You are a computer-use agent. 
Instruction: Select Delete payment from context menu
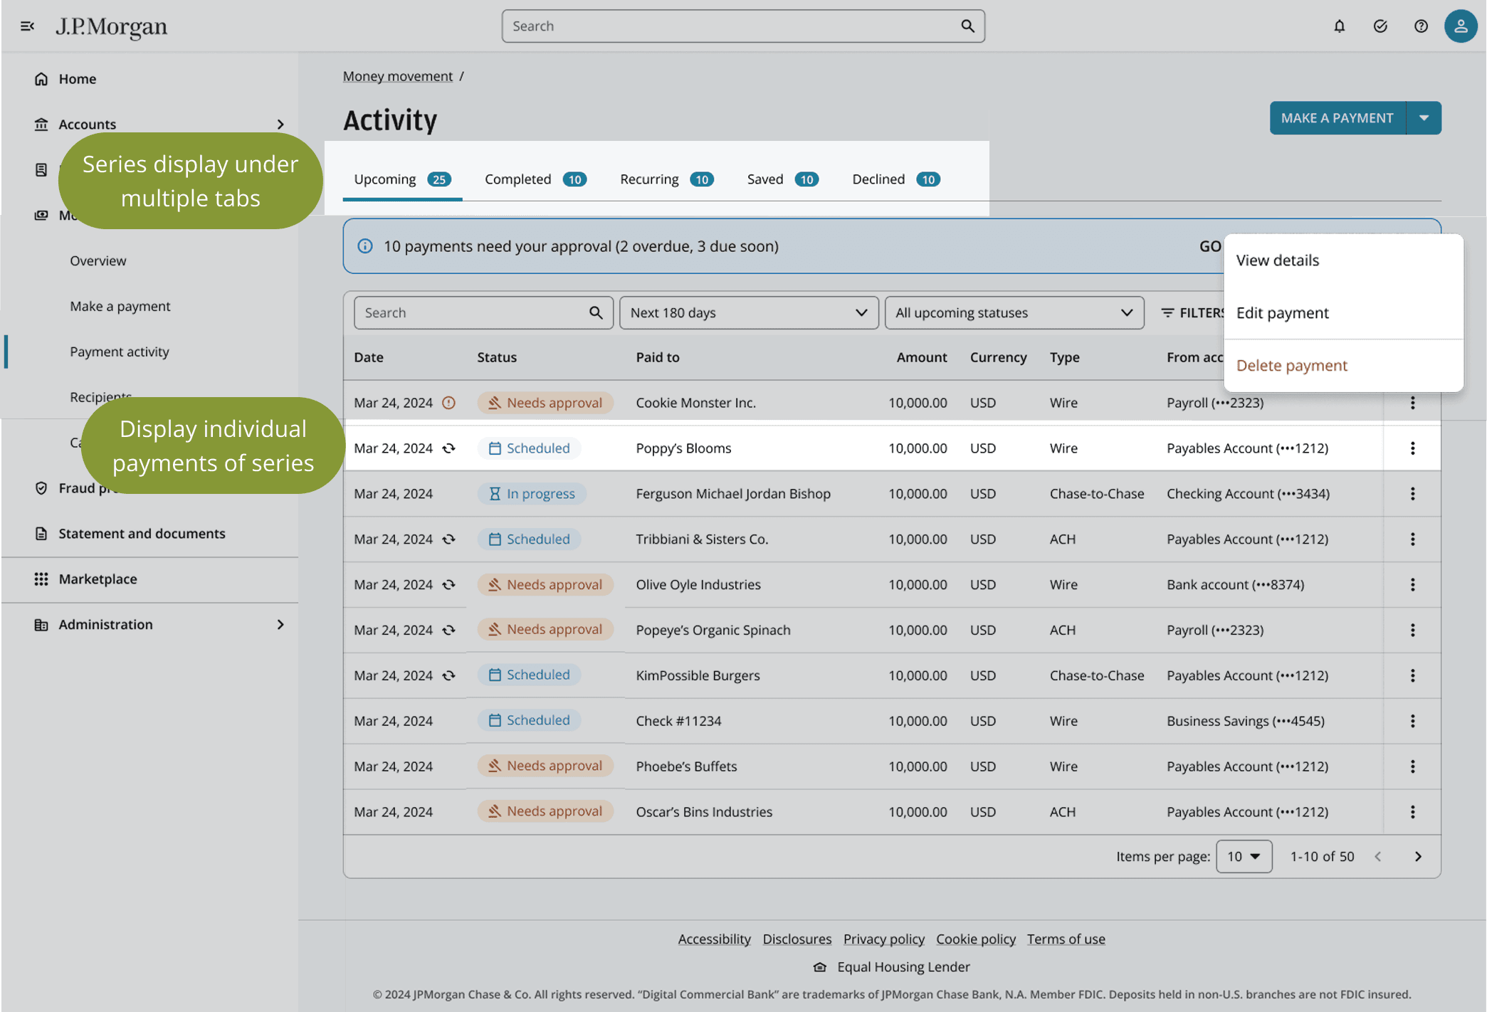(1291, 366)
